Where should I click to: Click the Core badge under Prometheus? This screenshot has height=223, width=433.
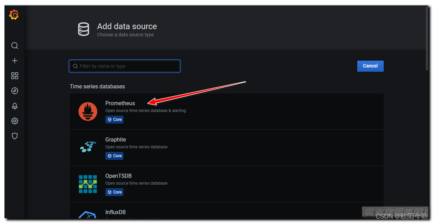[x=114, y=120]
